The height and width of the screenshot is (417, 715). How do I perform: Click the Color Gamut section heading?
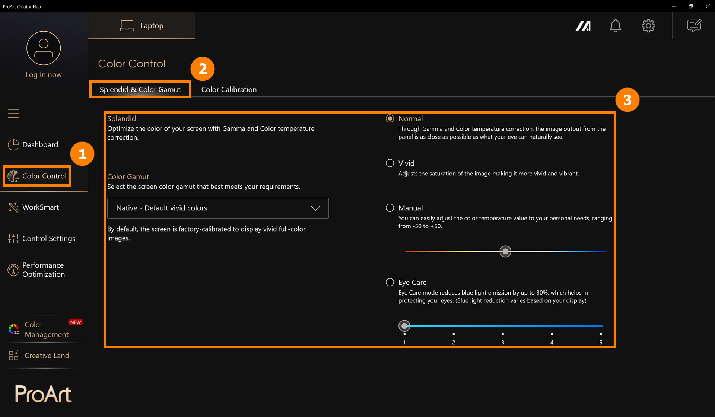click(x=128, y=176)
